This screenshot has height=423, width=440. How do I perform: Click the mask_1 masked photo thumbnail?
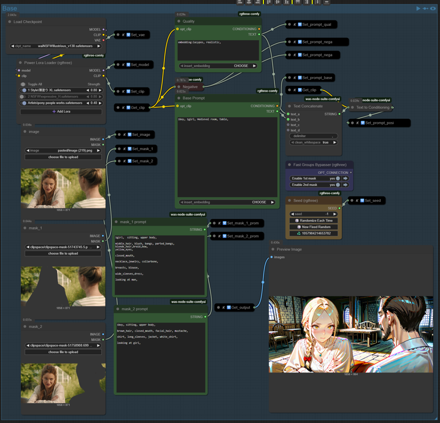point(63,286)
